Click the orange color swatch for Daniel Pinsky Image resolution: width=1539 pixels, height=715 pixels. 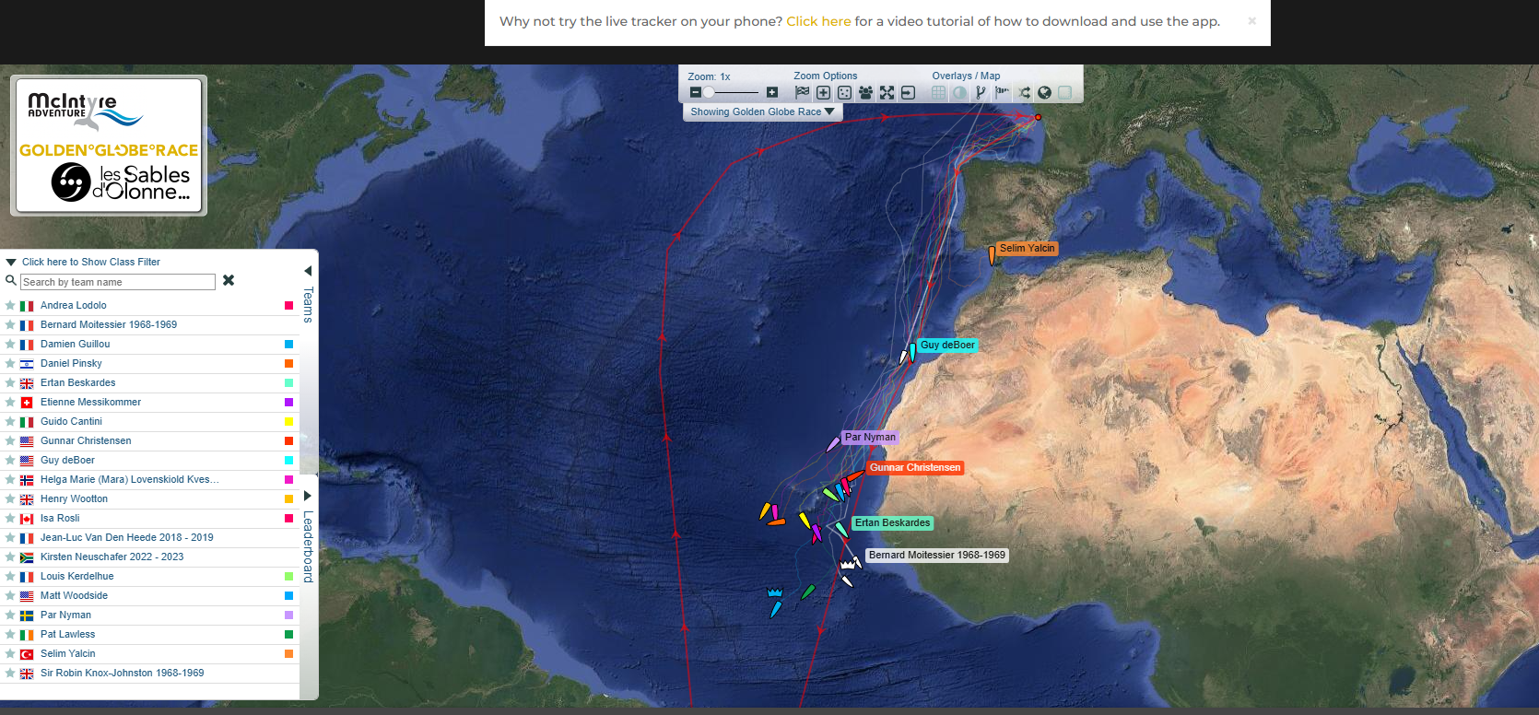(288, 363)
